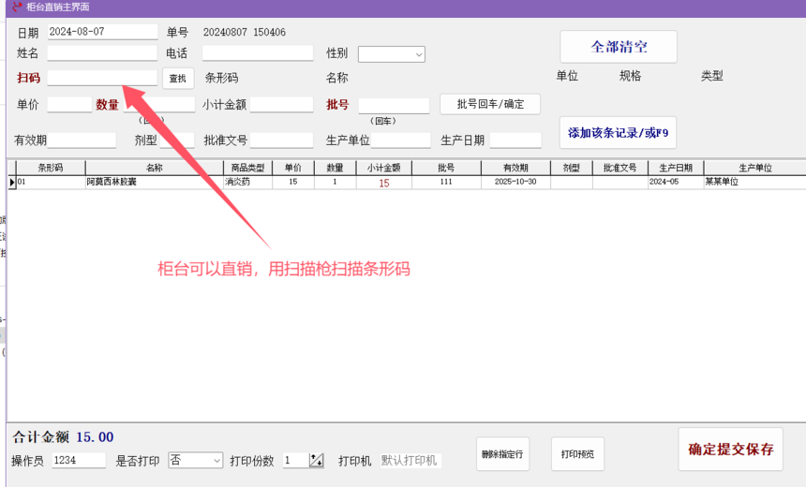Focus the 操作员 input field
Viewport: 806px width, 487px height.
pos(79,460)
